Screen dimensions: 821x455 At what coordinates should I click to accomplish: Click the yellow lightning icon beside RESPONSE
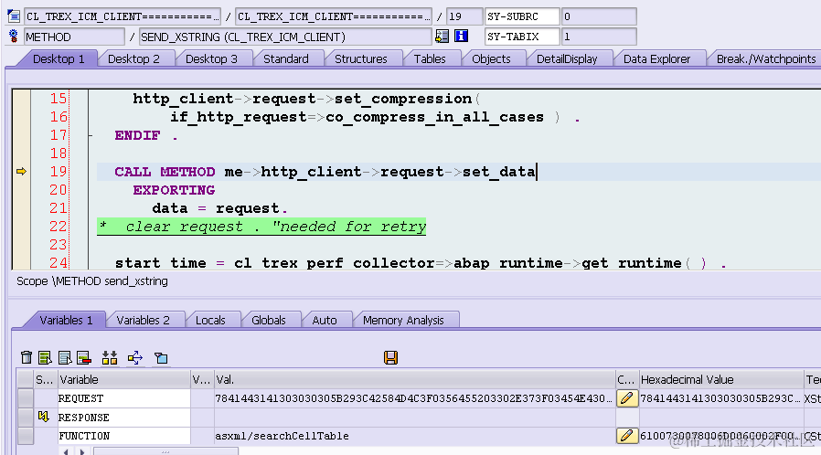click(x=44, y=417)
